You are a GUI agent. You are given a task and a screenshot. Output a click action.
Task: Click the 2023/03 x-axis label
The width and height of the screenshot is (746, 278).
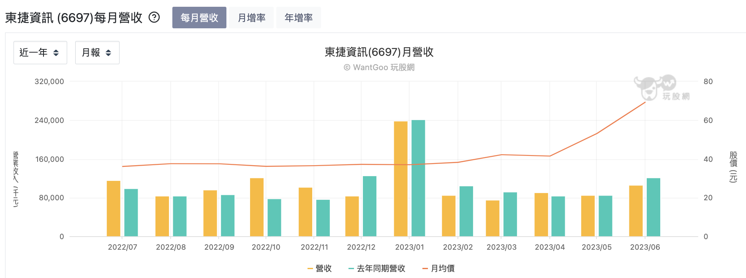coord(501,247)
